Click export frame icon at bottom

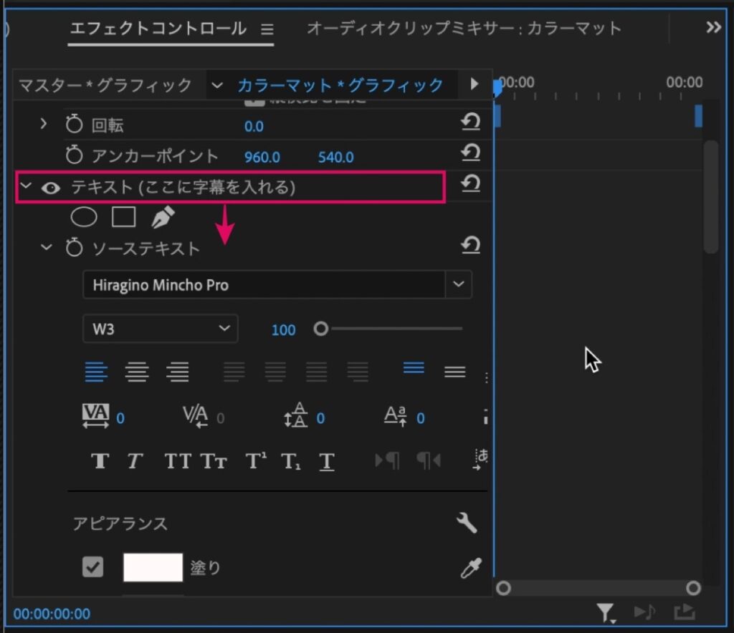click(x=685, y=612)
